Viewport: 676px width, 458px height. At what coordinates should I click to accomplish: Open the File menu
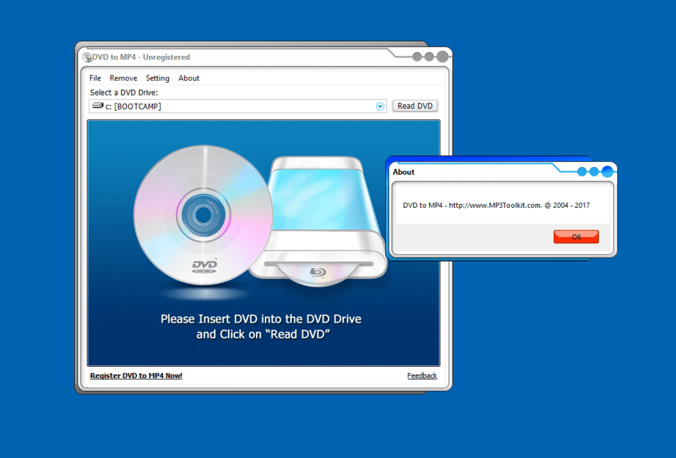pos(95,78)
